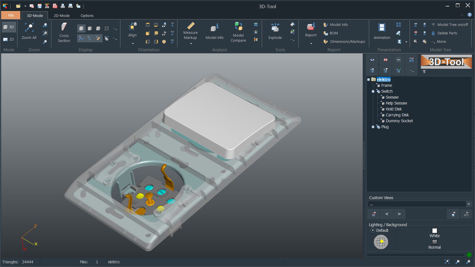Click the next custom view button
Viewport: 475px width, 267px height.
click(399, 214)
